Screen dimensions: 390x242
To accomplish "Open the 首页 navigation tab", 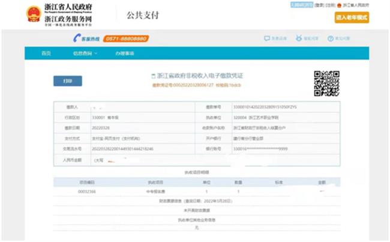I will pos(46,53).
